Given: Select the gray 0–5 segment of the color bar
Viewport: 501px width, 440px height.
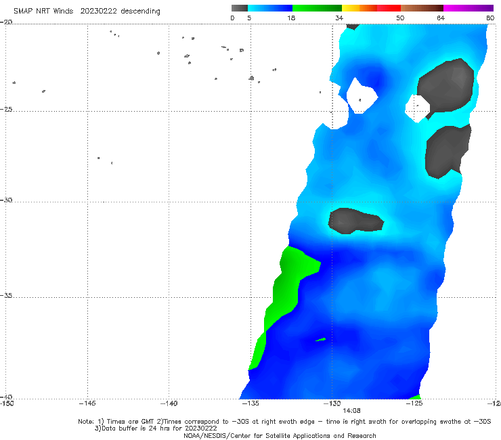Looking at the screenshot, I should click(240, 8).
